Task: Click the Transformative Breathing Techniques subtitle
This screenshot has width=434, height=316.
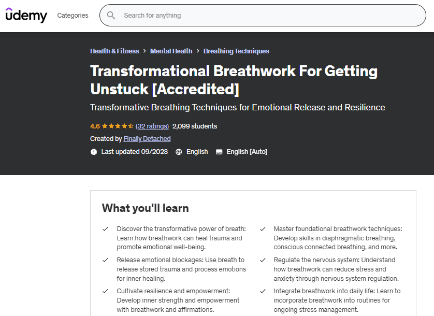Action: 238,107
